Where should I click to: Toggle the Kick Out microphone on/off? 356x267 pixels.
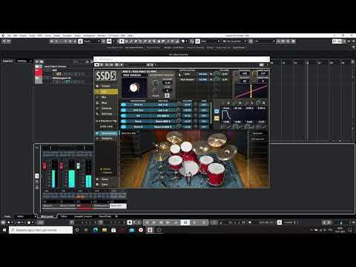point(123,111)
